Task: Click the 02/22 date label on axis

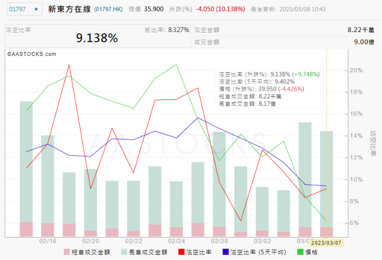Action: [133, 241]
